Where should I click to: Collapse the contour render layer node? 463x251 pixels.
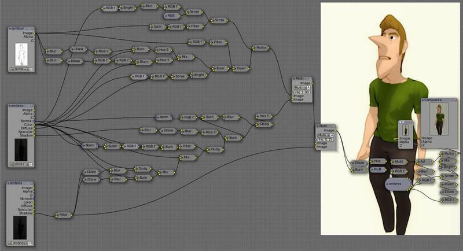[10, 28]
